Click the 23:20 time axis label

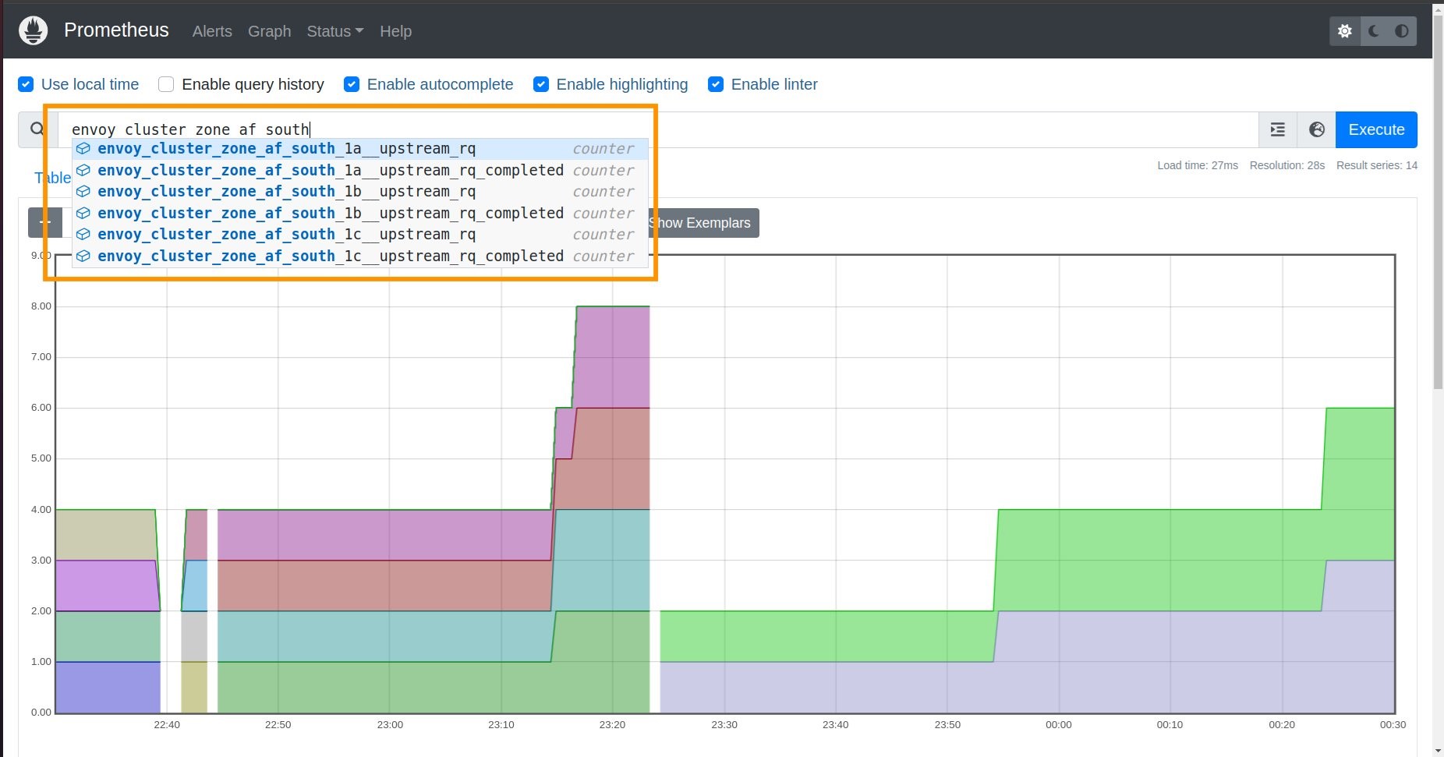(x=612, y=725)
